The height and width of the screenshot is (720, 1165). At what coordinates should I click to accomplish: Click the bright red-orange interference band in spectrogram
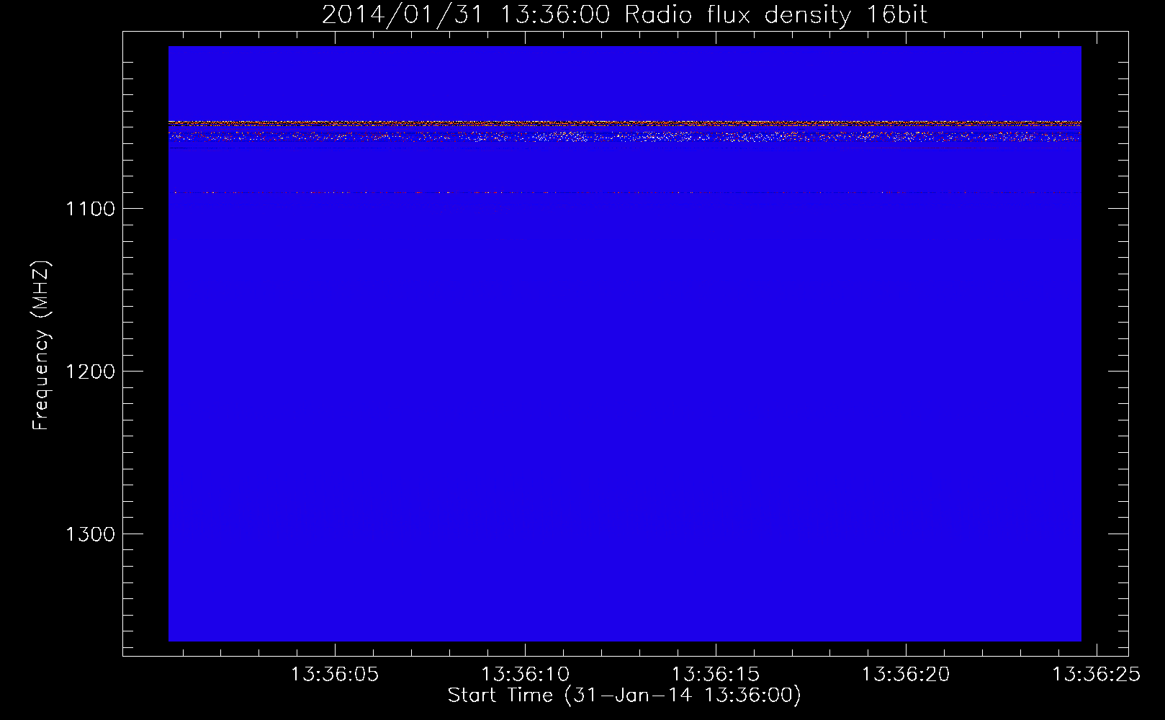pos(624,123)
